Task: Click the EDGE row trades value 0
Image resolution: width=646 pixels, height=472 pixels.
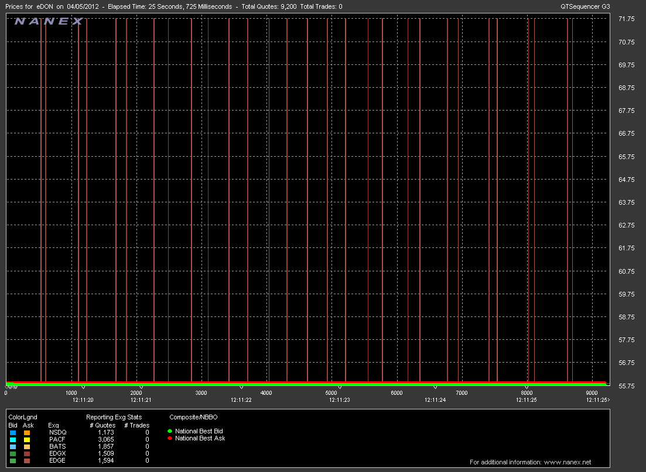Action: coord(147,460)
